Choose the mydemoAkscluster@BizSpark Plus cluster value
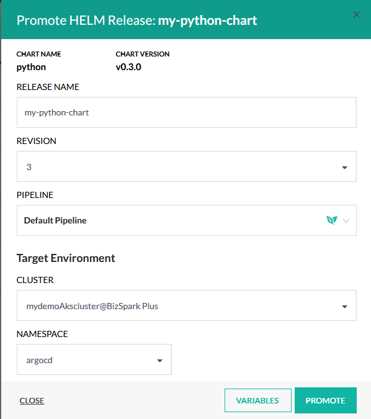Viewport: 371px width, 419px height. click(x=92, y=306)
